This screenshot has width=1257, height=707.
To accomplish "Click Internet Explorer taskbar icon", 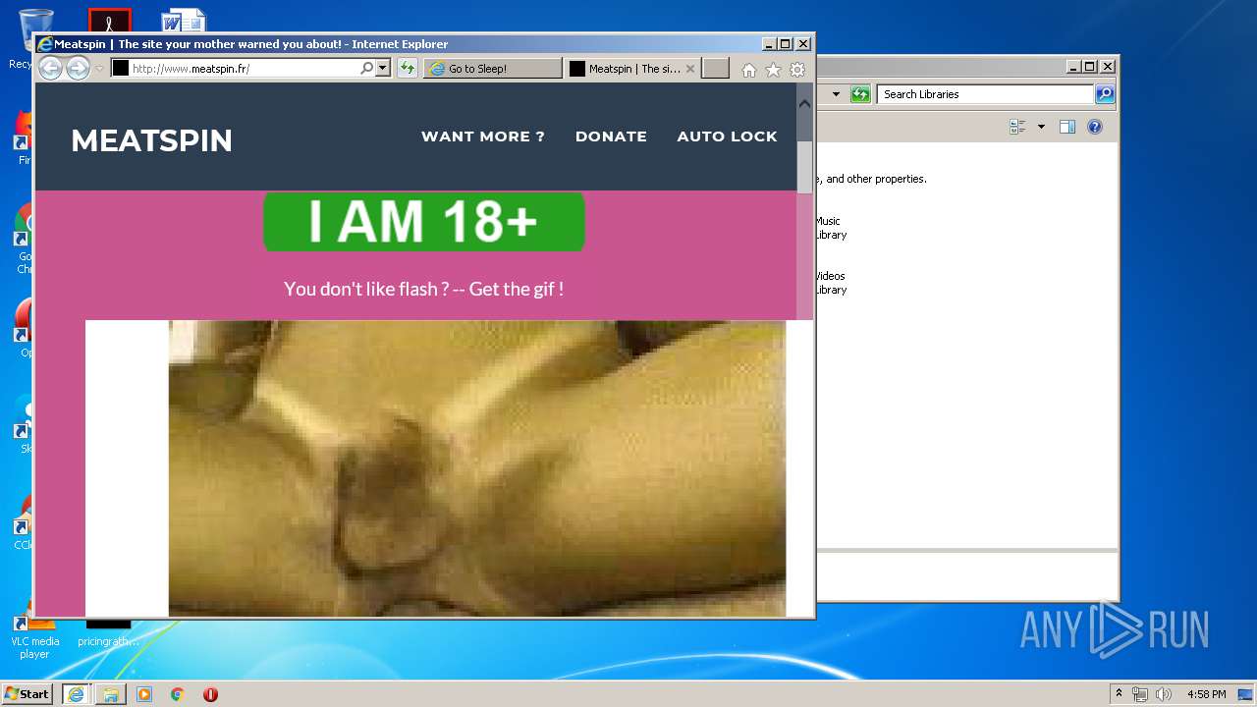I will 76,694.
